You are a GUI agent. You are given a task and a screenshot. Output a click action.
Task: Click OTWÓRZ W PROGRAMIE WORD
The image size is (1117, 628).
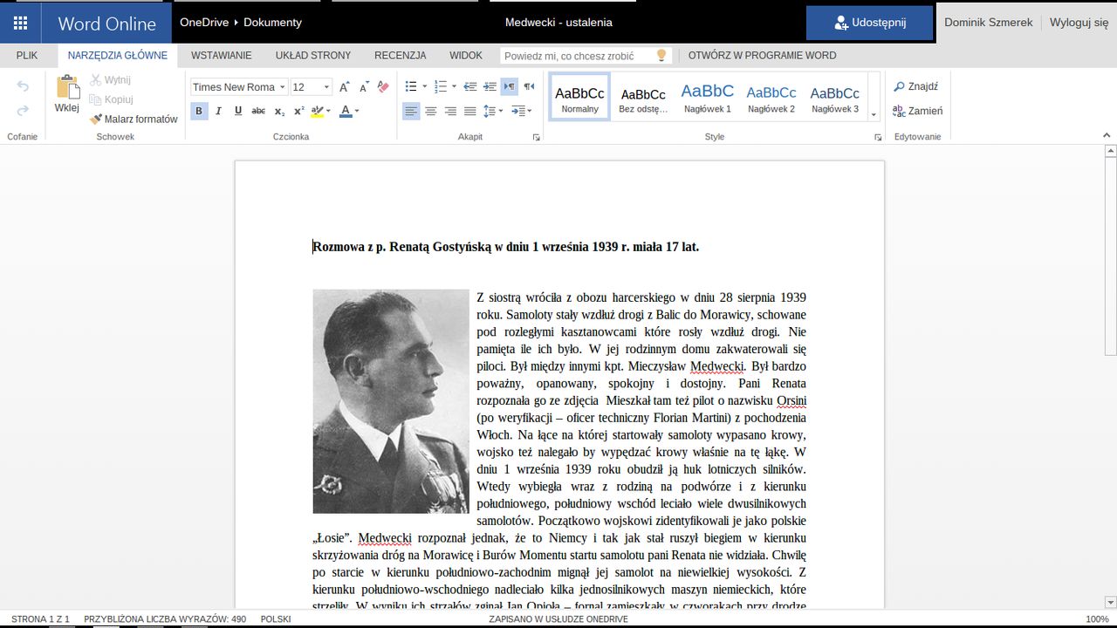pyautogui.click(x=762, y=55)
